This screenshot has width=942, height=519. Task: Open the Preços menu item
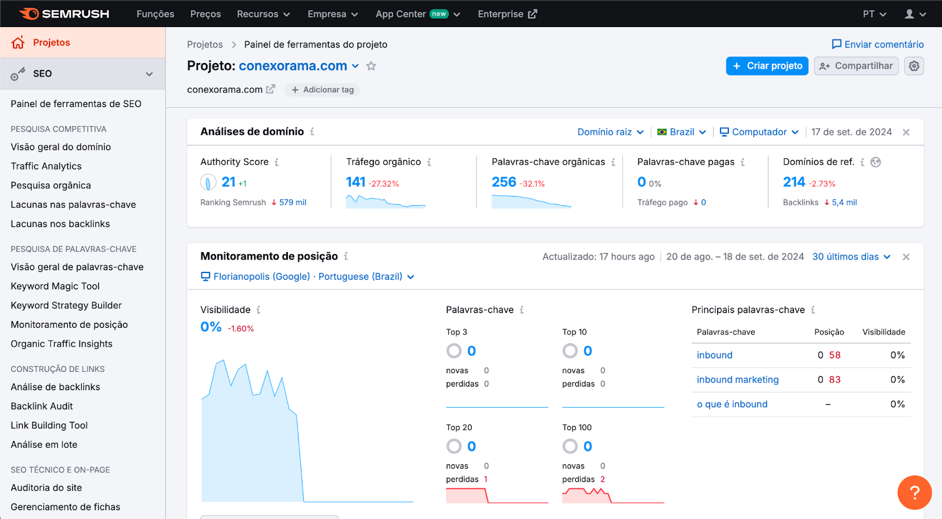[x=205, y=14]
